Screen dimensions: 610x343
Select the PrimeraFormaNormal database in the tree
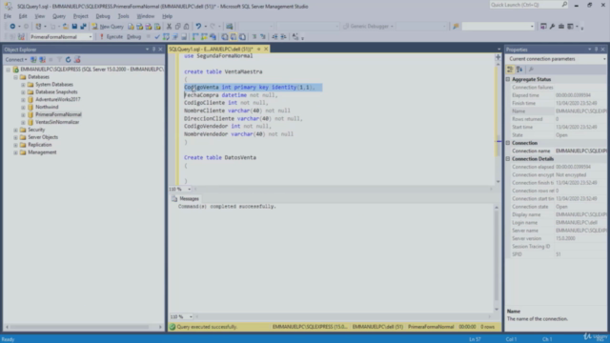click(58, 114)
